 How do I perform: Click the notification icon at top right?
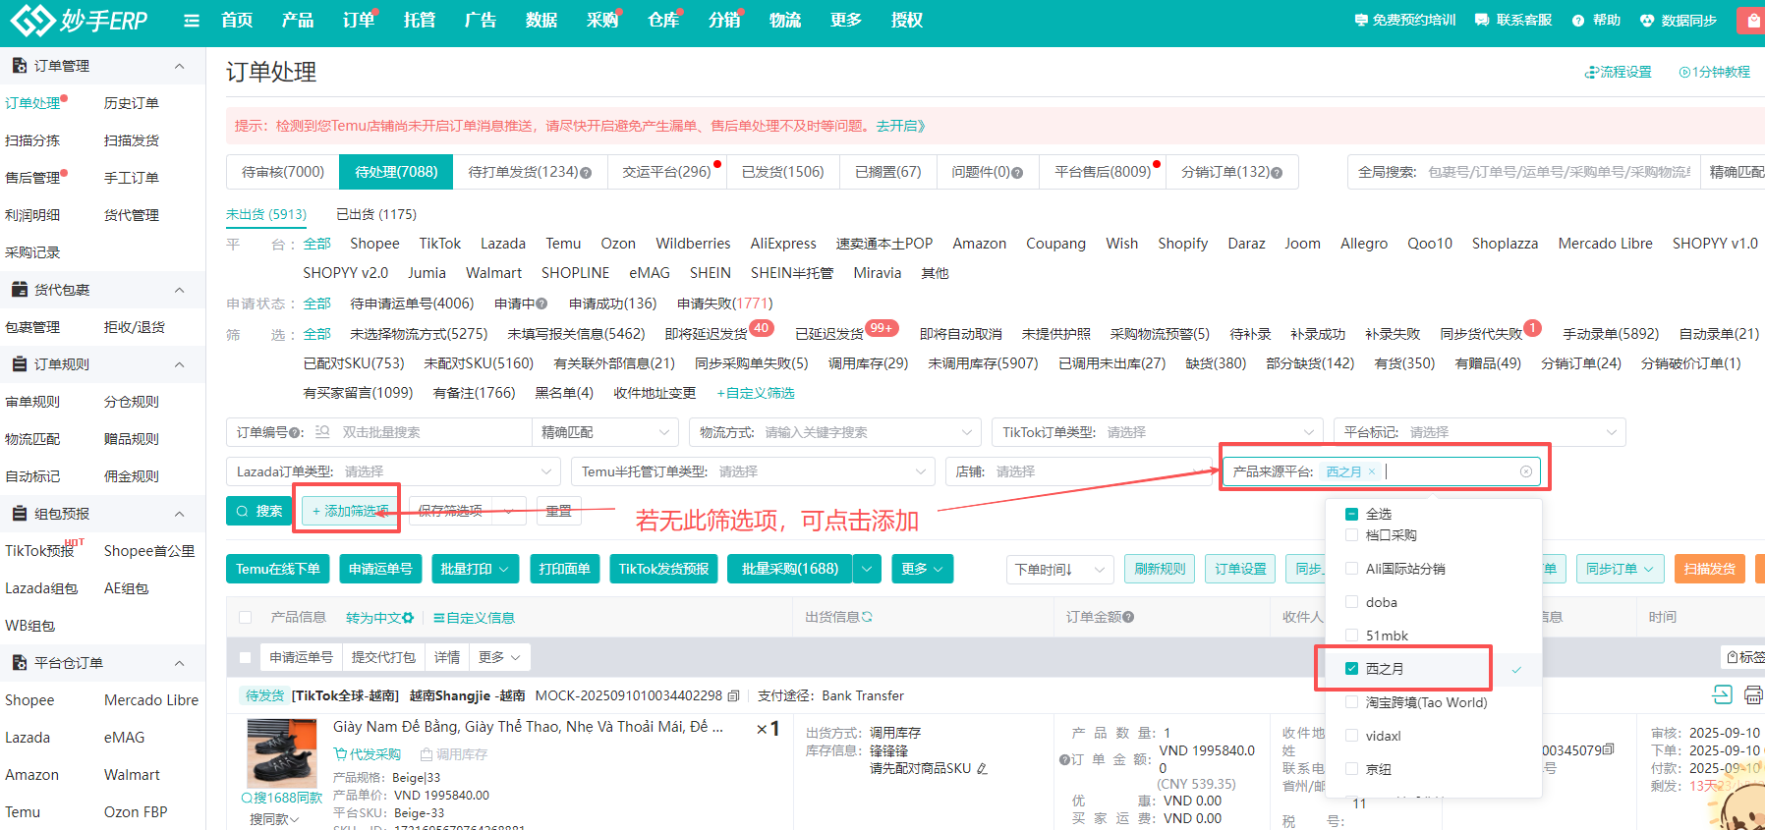click(1752, 21)
